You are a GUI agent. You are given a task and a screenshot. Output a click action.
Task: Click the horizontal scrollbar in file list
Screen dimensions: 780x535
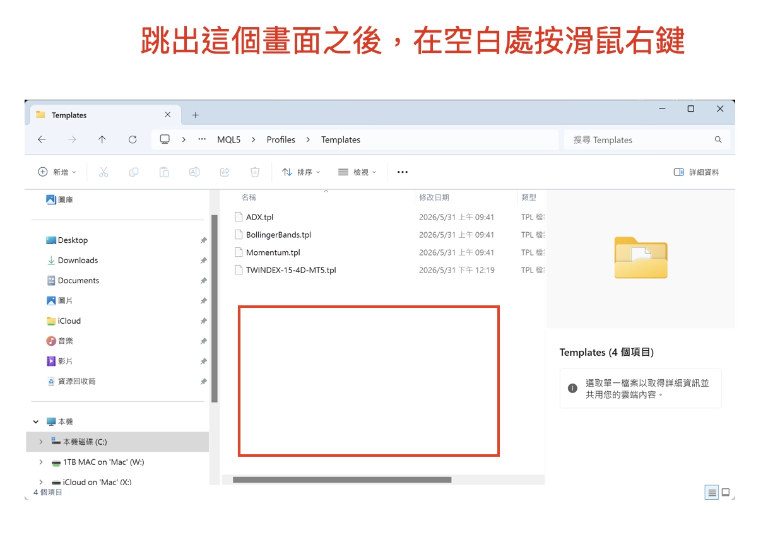342,479
